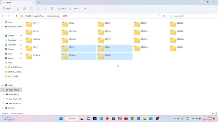Select the 202204__ folder
This screenshot has width=218, height=122.
point(115,32)
